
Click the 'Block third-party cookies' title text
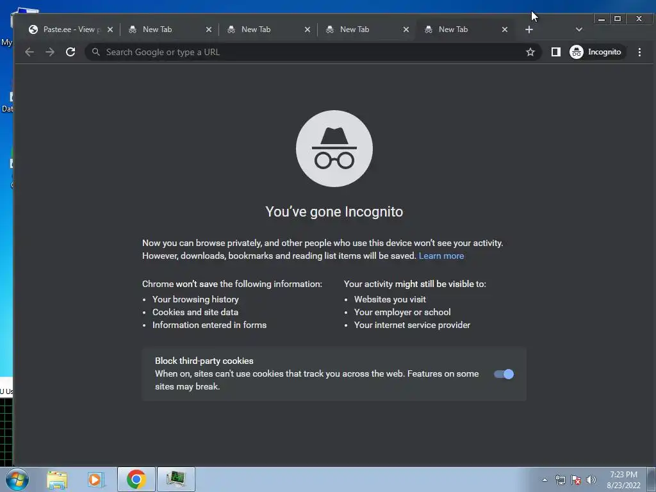click(x=204, y=361)
